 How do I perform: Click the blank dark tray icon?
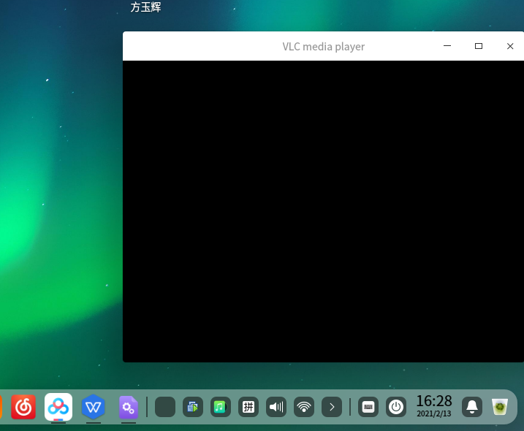(x=165, y=407)
